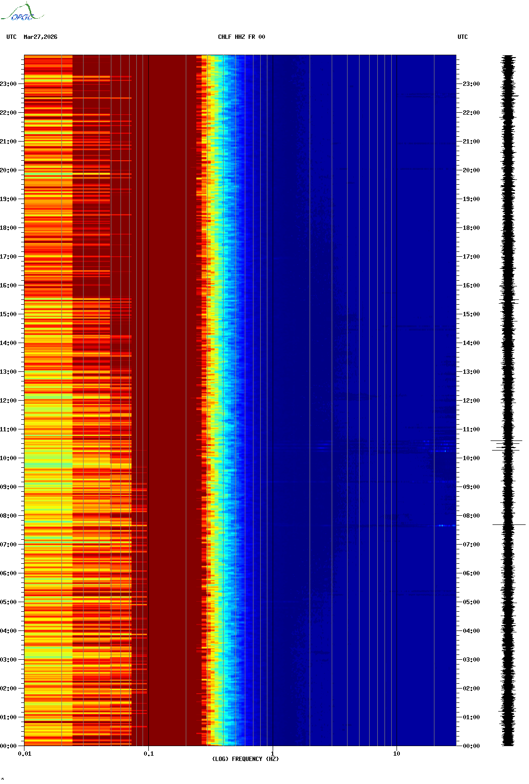
Task: Click '04:00' on the right time axis
Action: pyautogui.click(x=471, y=631)
